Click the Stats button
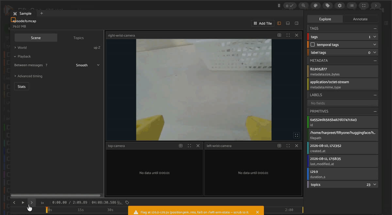The width and height of the screenshot is (392, 215). [22, 87]
